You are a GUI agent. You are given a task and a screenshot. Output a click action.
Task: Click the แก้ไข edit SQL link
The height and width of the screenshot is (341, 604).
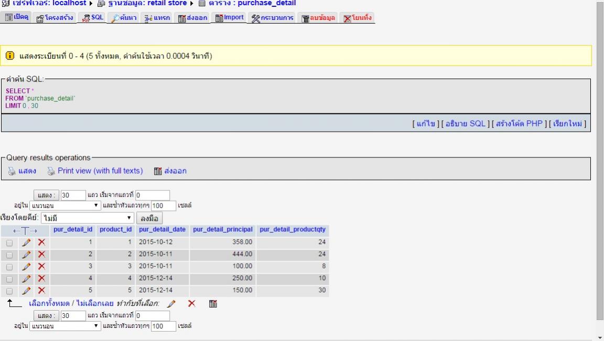(x=426, y=124)
